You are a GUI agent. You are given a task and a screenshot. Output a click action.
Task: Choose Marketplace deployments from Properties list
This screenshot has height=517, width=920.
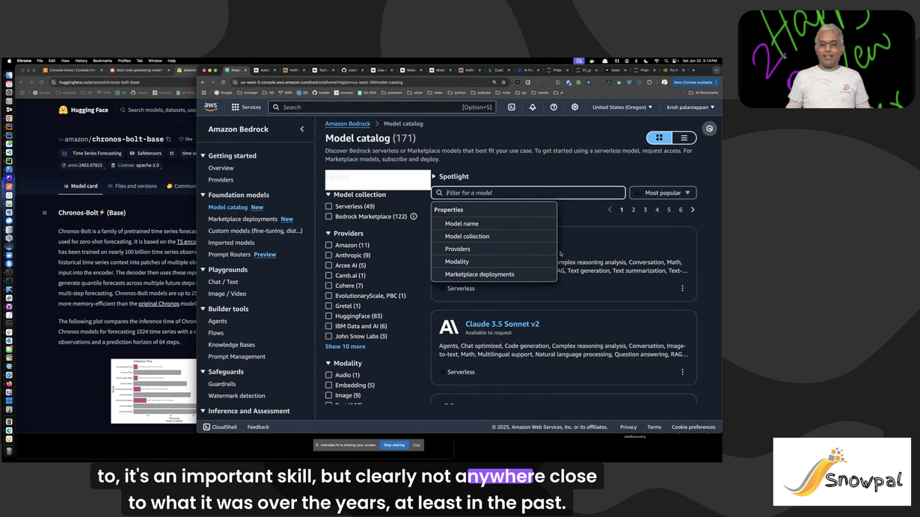coord(494,274)
